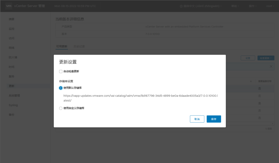Click the vm logo icon
Image resolution: width=279 pixels, height=163 pixels.
click(x=9, y=6)
